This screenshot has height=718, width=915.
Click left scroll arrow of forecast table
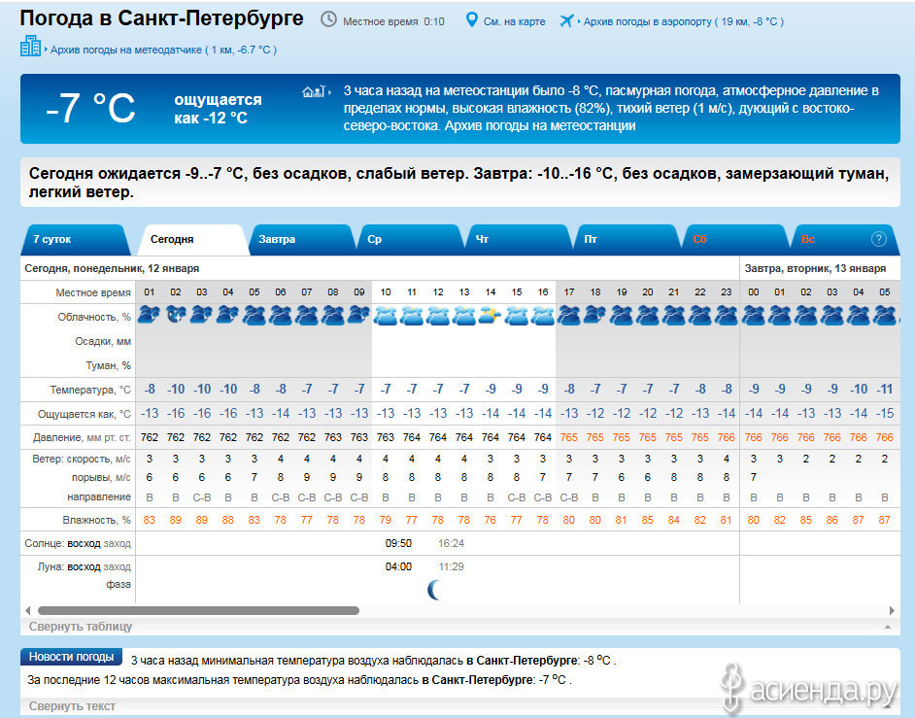[x=26, y=611]
